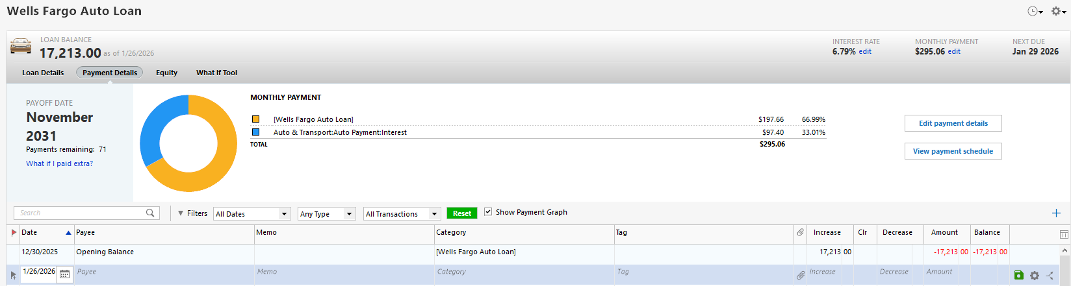This screenshot has width=1071, height=286.
Task: Click the green Reset button
Action: point(462,213)
